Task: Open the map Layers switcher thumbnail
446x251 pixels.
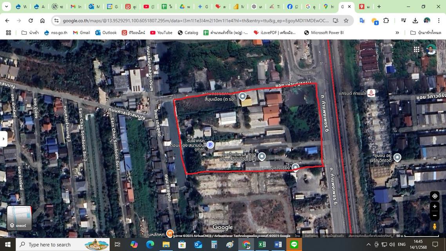Action: [20, 218]
